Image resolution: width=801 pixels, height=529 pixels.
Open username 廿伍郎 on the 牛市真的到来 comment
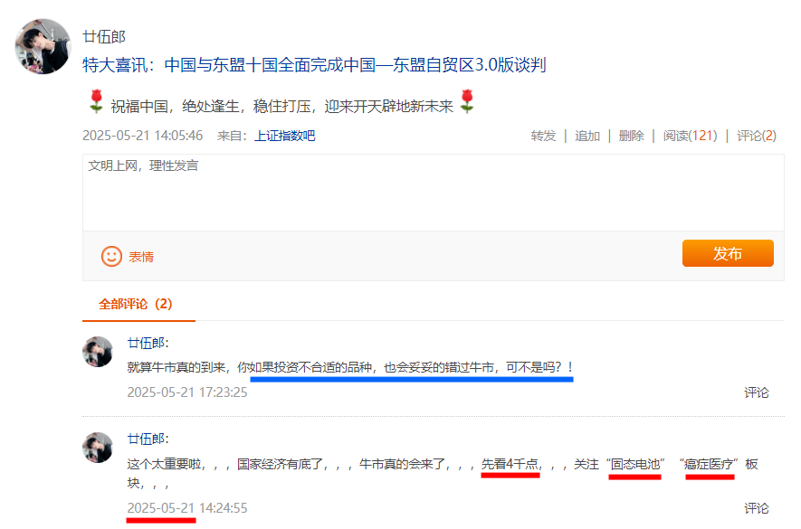(146, 343)
